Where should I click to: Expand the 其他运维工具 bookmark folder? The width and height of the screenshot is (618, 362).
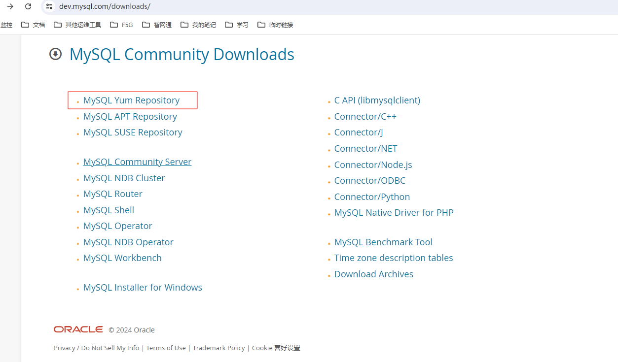[x=77, y=25]
